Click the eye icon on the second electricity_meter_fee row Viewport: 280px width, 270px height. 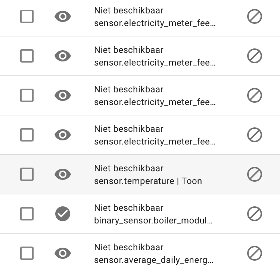(63, 56)
